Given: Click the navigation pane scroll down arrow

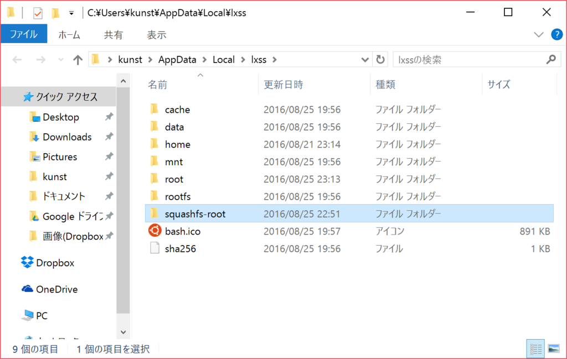Looking at the screenshot, I should tap(123, 332).
